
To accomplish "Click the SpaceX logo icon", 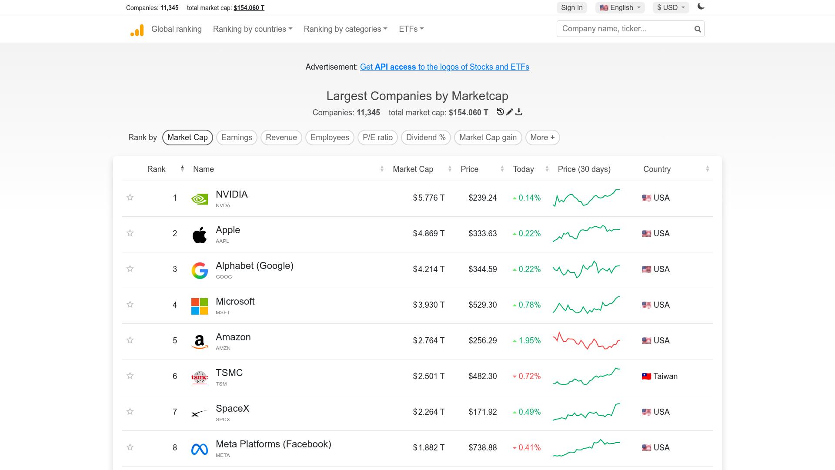I will point(200,413).
